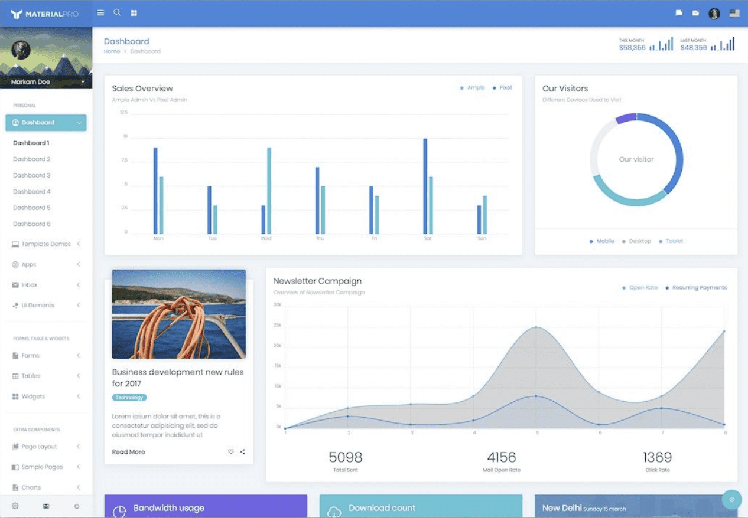This screenshot has height=518, width=748.
Task: Click the power icon at sidebar bottom
Action: click(77, 506)
